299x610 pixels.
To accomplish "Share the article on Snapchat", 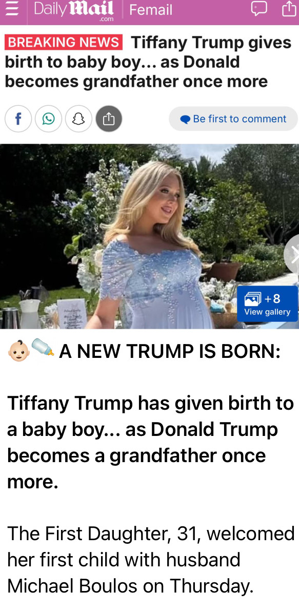I will coord(78,119).
